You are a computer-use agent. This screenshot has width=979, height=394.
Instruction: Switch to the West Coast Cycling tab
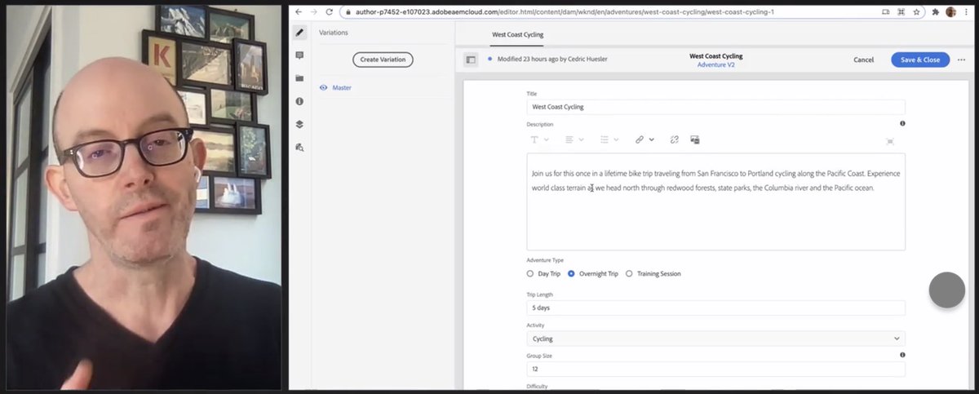pyautogui.click(x=517, y=35)
